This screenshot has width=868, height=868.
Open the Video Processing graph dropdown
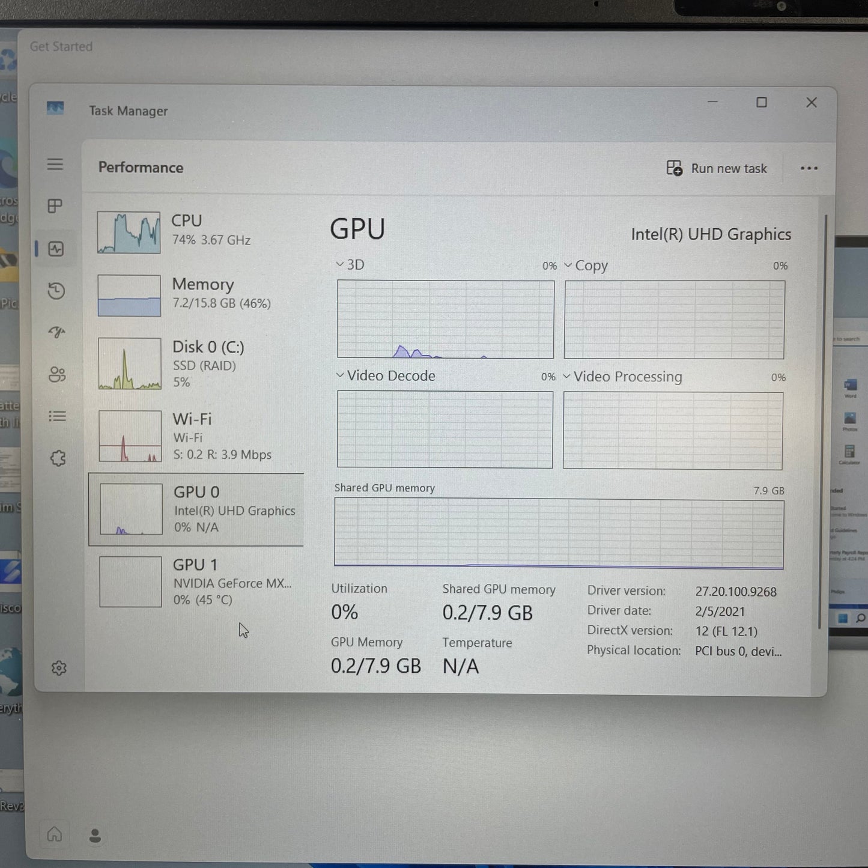pos(623,377)
